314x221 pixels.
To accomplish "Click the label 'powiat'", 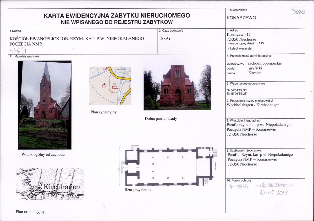I will [x=231, y=68].
